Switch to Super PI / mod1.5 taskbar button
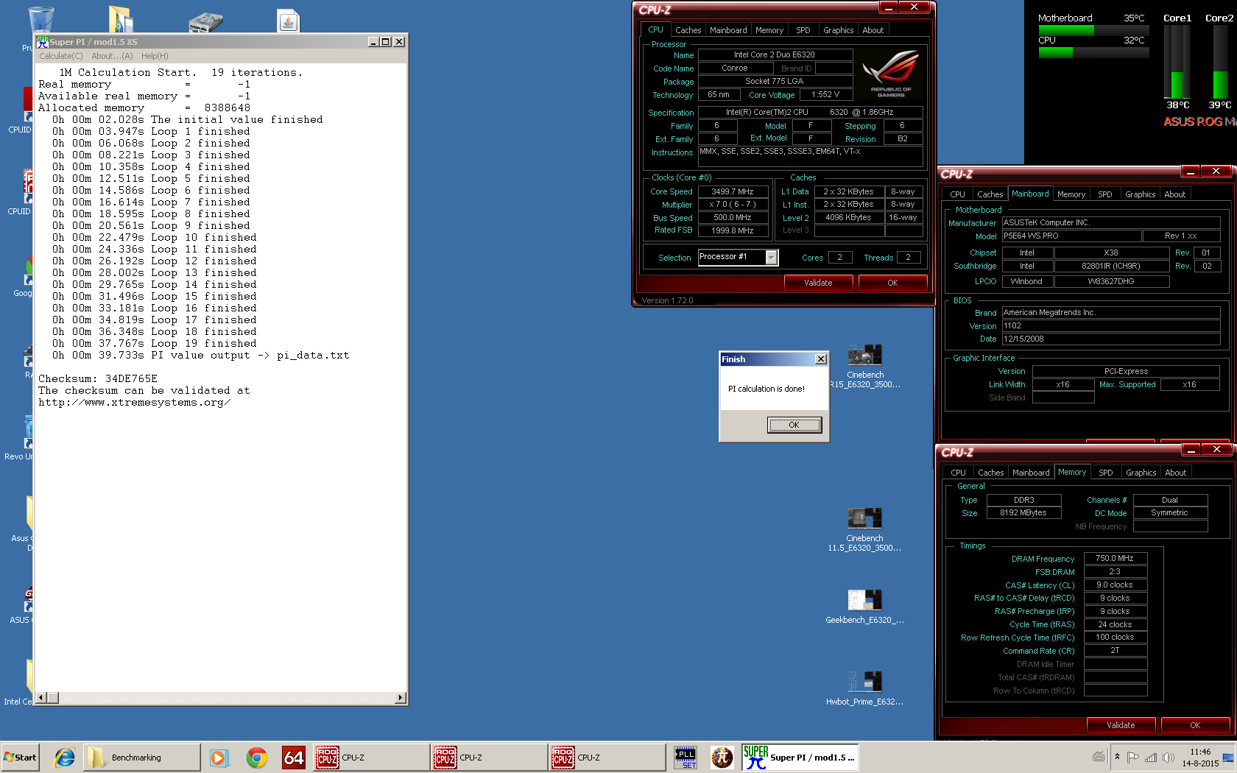1237x773 pixels. click(x=800, y=757)
